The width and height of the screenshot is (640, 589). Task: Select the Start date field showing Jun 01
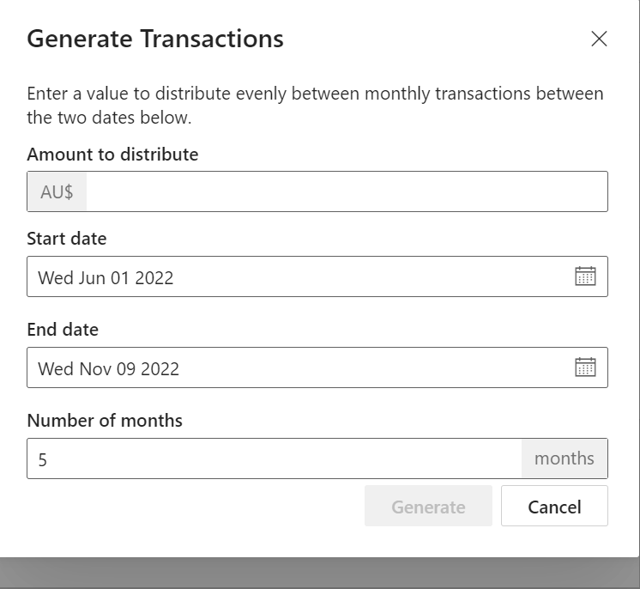click(x=317, y=276)
